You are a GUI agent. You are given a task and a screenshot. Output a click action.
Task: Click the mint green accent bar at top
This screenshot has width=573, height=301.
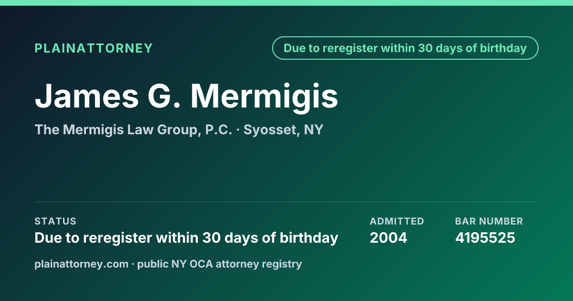coord(286,3)
